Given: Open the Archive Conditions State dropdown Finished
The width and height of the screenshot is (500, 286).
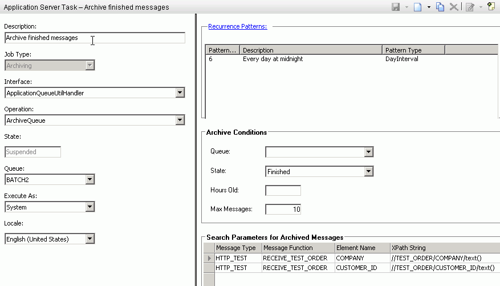Looking at the screenshot, I should (369, 171).
